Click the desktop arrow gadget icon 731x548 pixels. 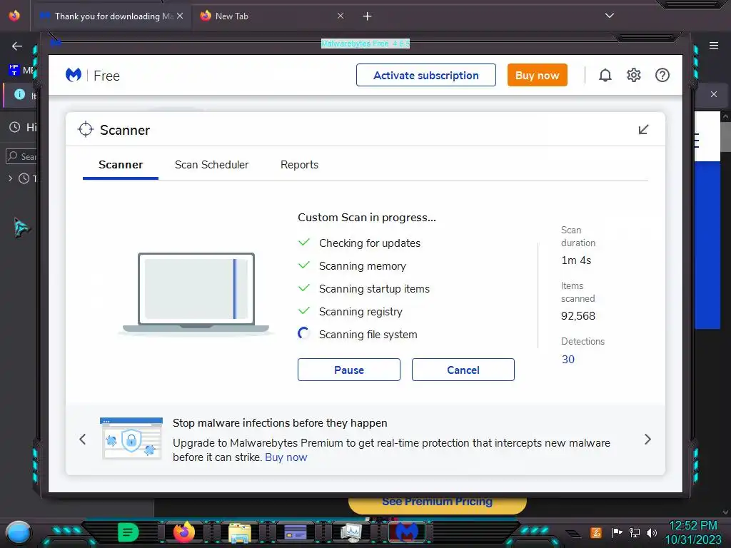tap(21, 228)
